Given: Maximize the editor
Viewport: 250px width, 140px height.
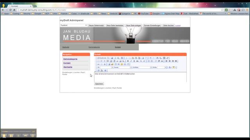Looking at the screenshot, I should point(98,70).
